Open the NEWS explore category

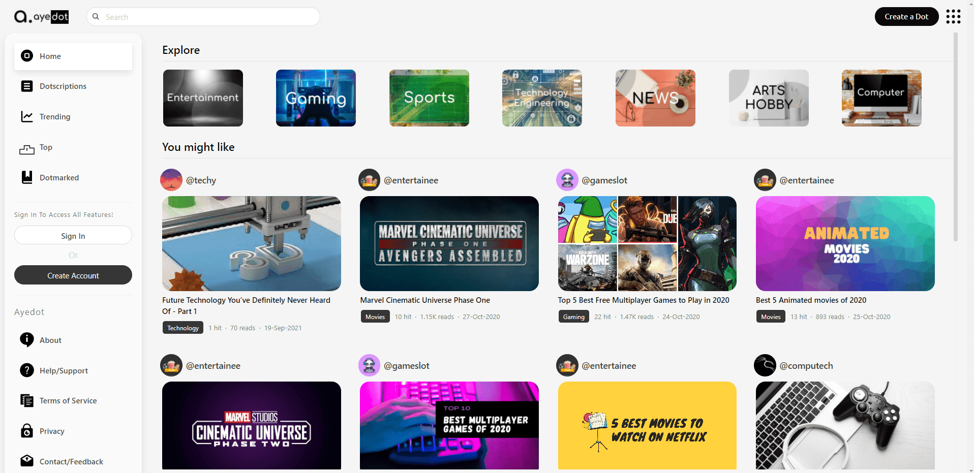pyautogui.click(x=655, y=98)
